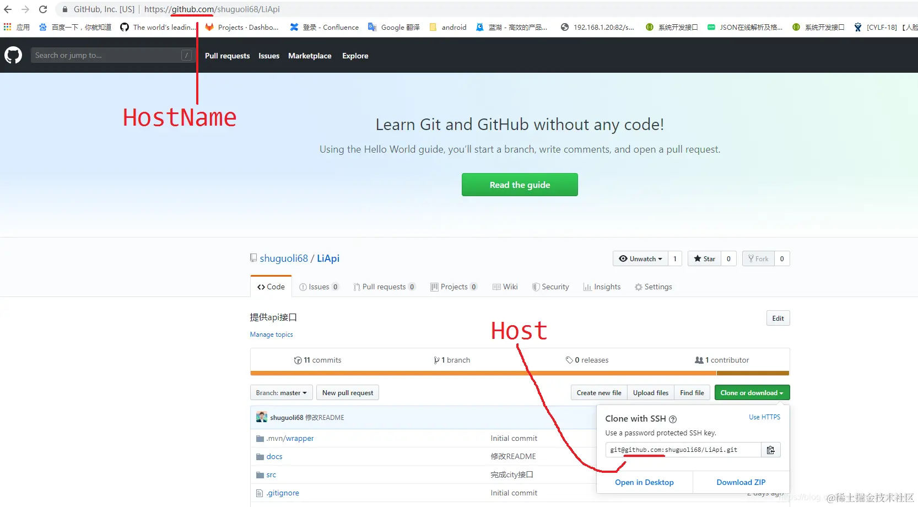Click the .gitignore file icon
Image resolution: width=918 pixels, height=507 pixels.
coord(260,493)
